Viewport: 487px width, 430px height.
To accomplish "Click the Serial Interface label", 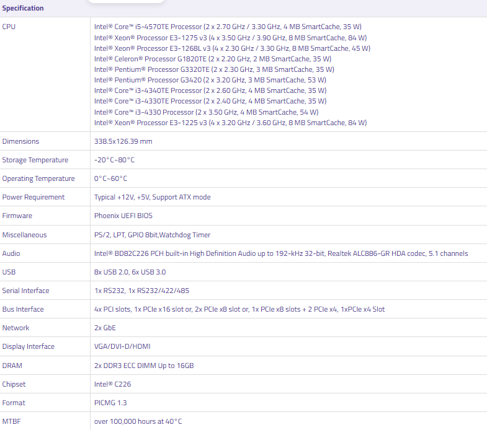I will pyautogui.click(x=25, y=291).
